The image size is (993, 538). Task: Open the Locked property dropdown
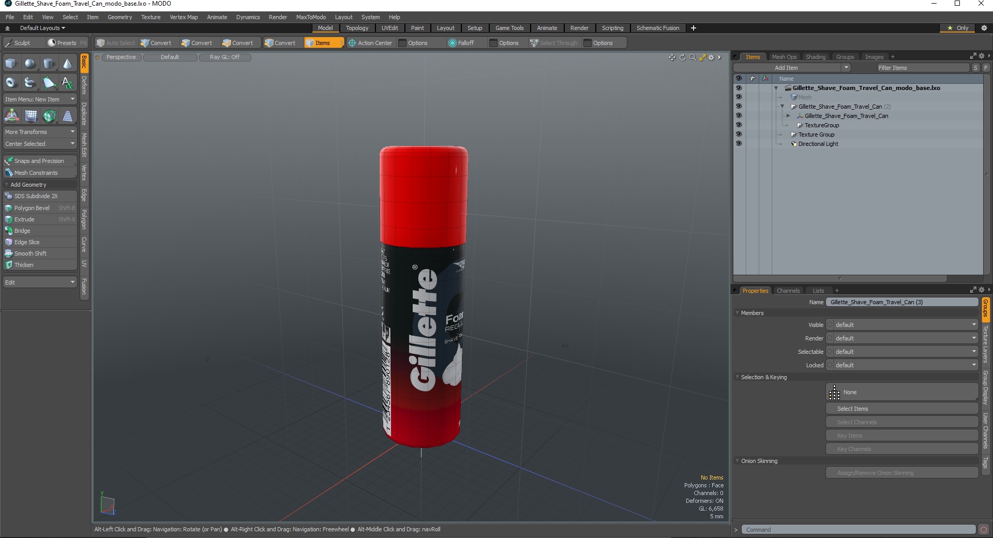coord(902,365)
